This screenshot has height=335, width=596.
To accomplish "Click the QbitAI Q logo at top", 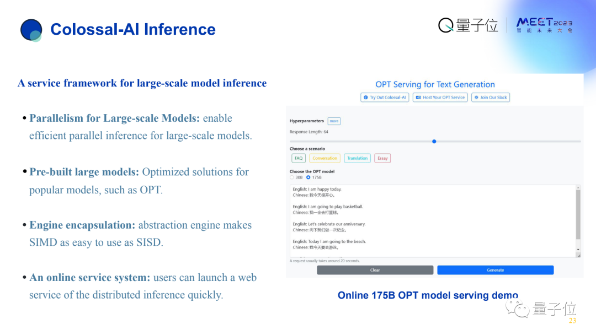I will [446, 25].
